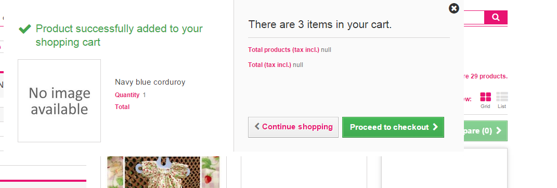Proceed to checkout
The height and width of the screenshot is (188, 557).
393,127
